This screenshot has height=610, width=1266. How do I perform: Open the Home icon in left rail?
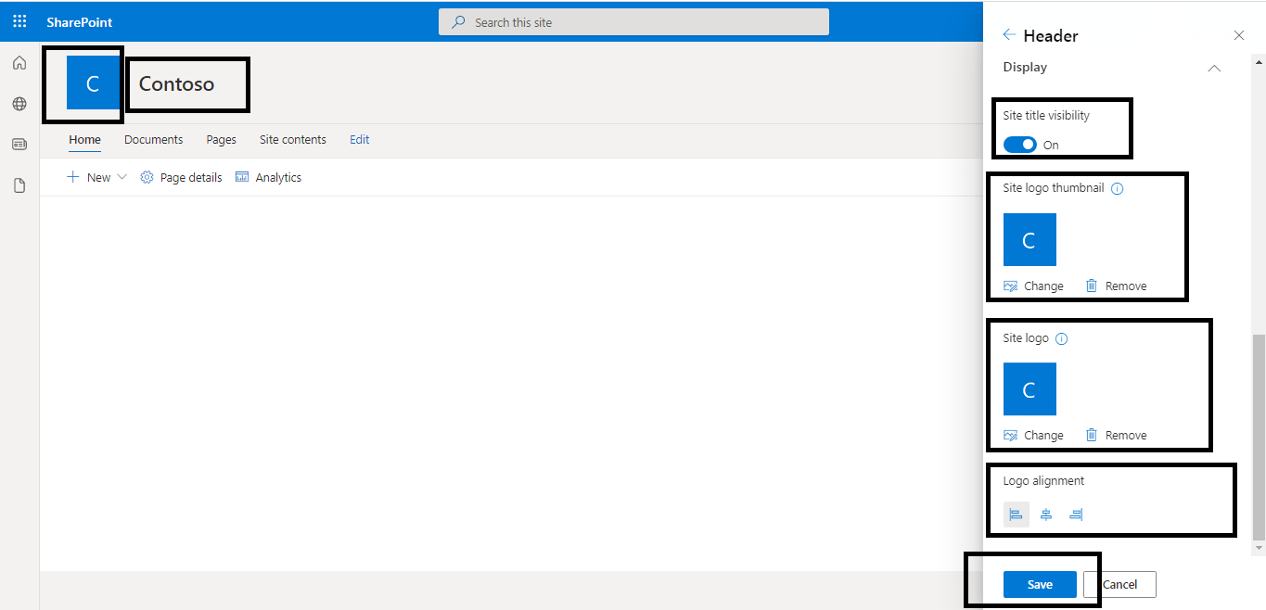pyautogui.click(x=19, y=63)
